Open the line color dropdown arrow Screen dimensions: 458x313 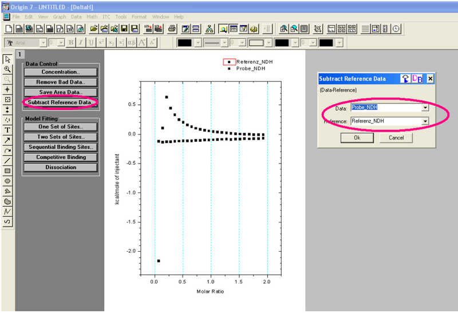coord(198,43)
